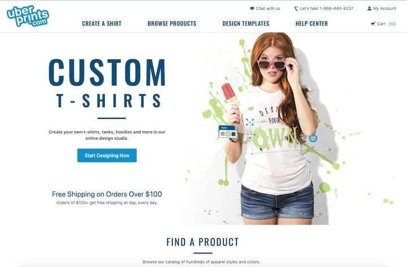Open the Design Templates menu
The height and width of the screenshot is (267, 407).
[x=246, y=24]
